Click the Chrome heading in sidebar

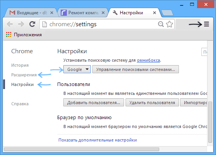coord(22,51)
